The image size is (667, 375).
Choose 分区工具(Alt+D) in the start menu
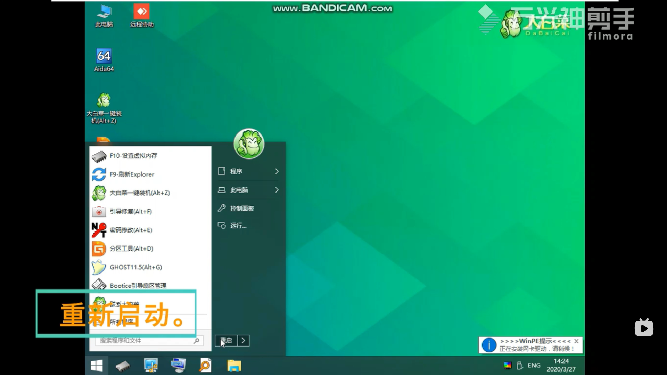[x=131, y=248]
